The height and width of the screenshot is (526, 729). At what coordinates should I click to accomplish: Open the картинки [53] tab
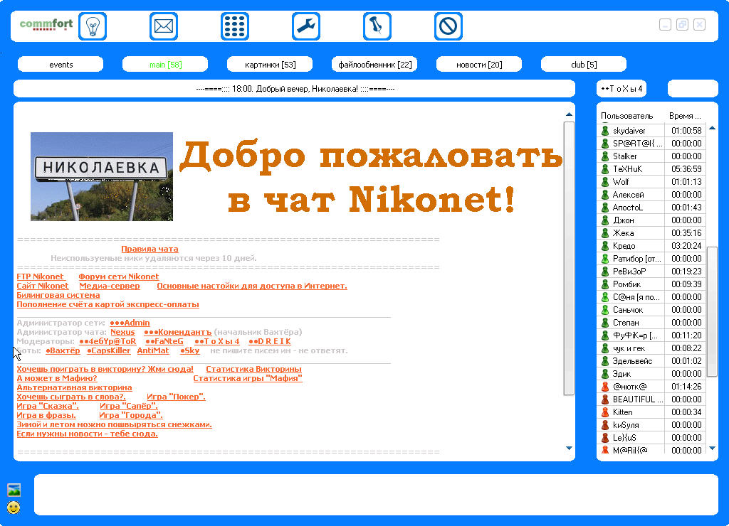coord(270,65)
